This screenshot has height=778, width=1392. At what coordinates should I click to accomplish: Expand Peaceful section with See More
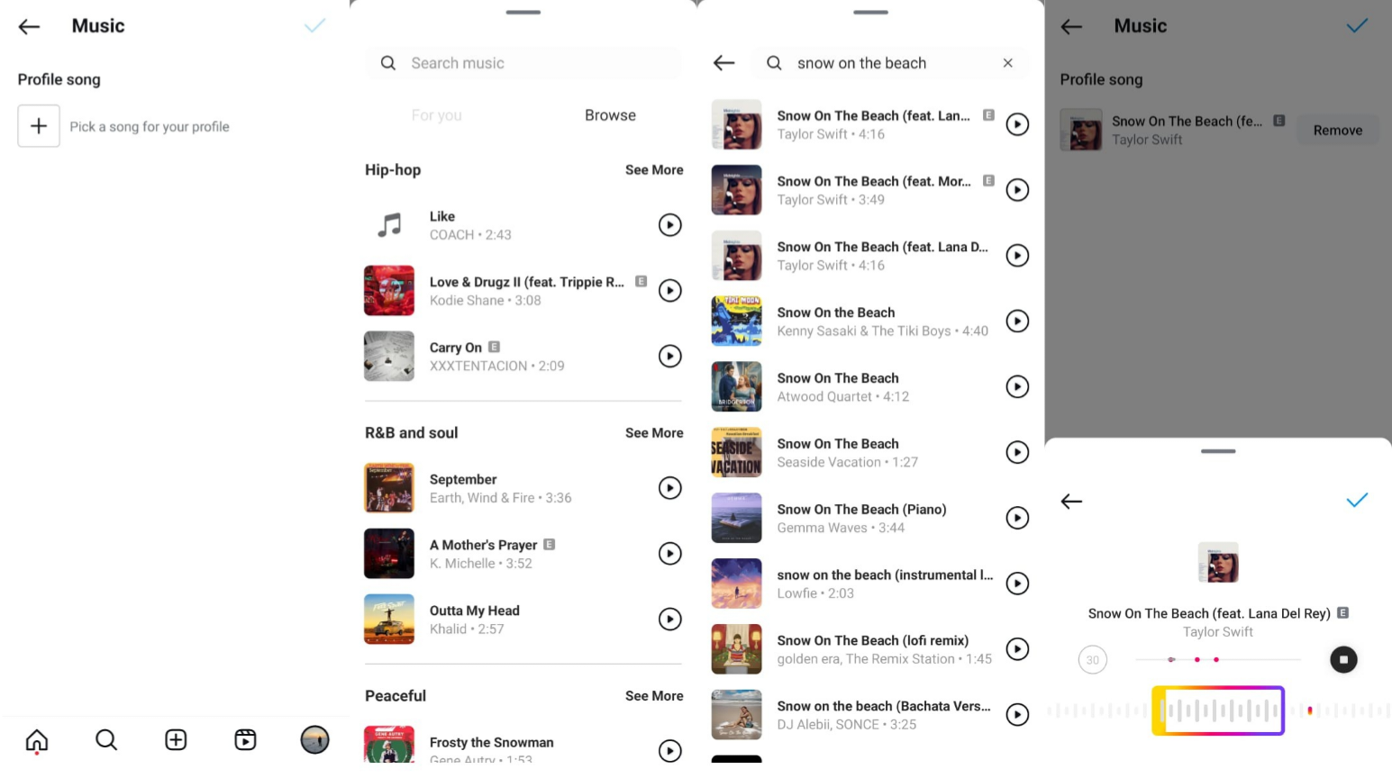(x=654, y=696)
